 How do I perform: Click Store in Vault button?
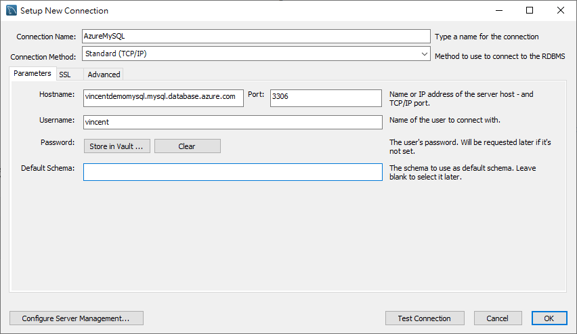(x=116, y=146)
